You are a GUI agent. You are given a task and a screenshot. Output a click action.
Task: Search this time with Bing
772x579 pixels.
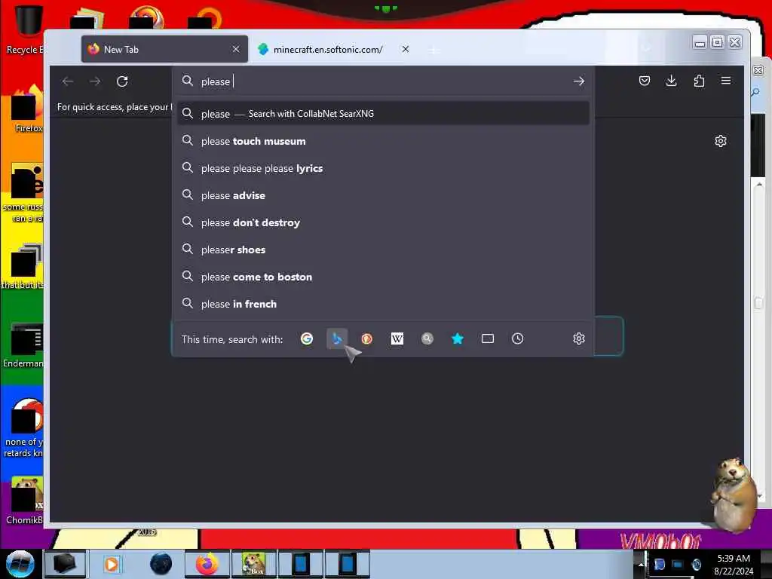coord(337,339)
